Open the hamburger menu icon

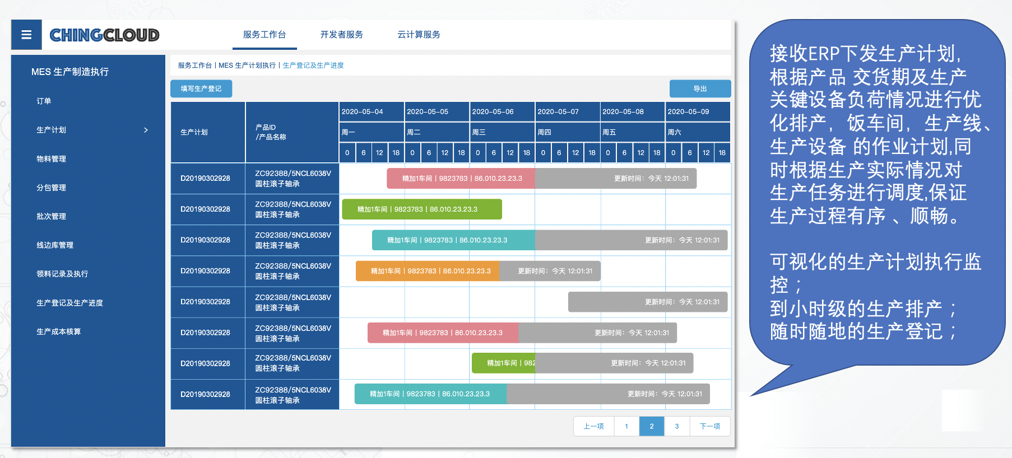coord(26,35)
